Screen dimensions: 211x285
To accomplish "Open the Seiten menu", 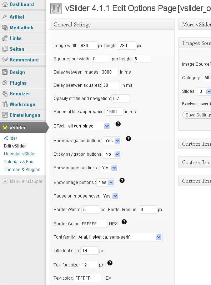I will tap(23, 49).
